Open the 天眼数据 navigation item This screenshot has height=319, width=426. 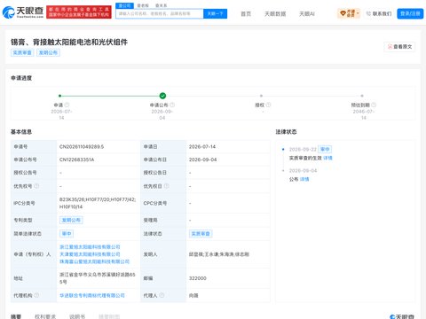click(275, 13)
